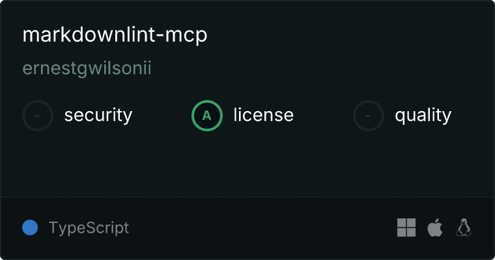Open the markdownlint-mcp title link

pyautogui.click(x=115, y=34)
